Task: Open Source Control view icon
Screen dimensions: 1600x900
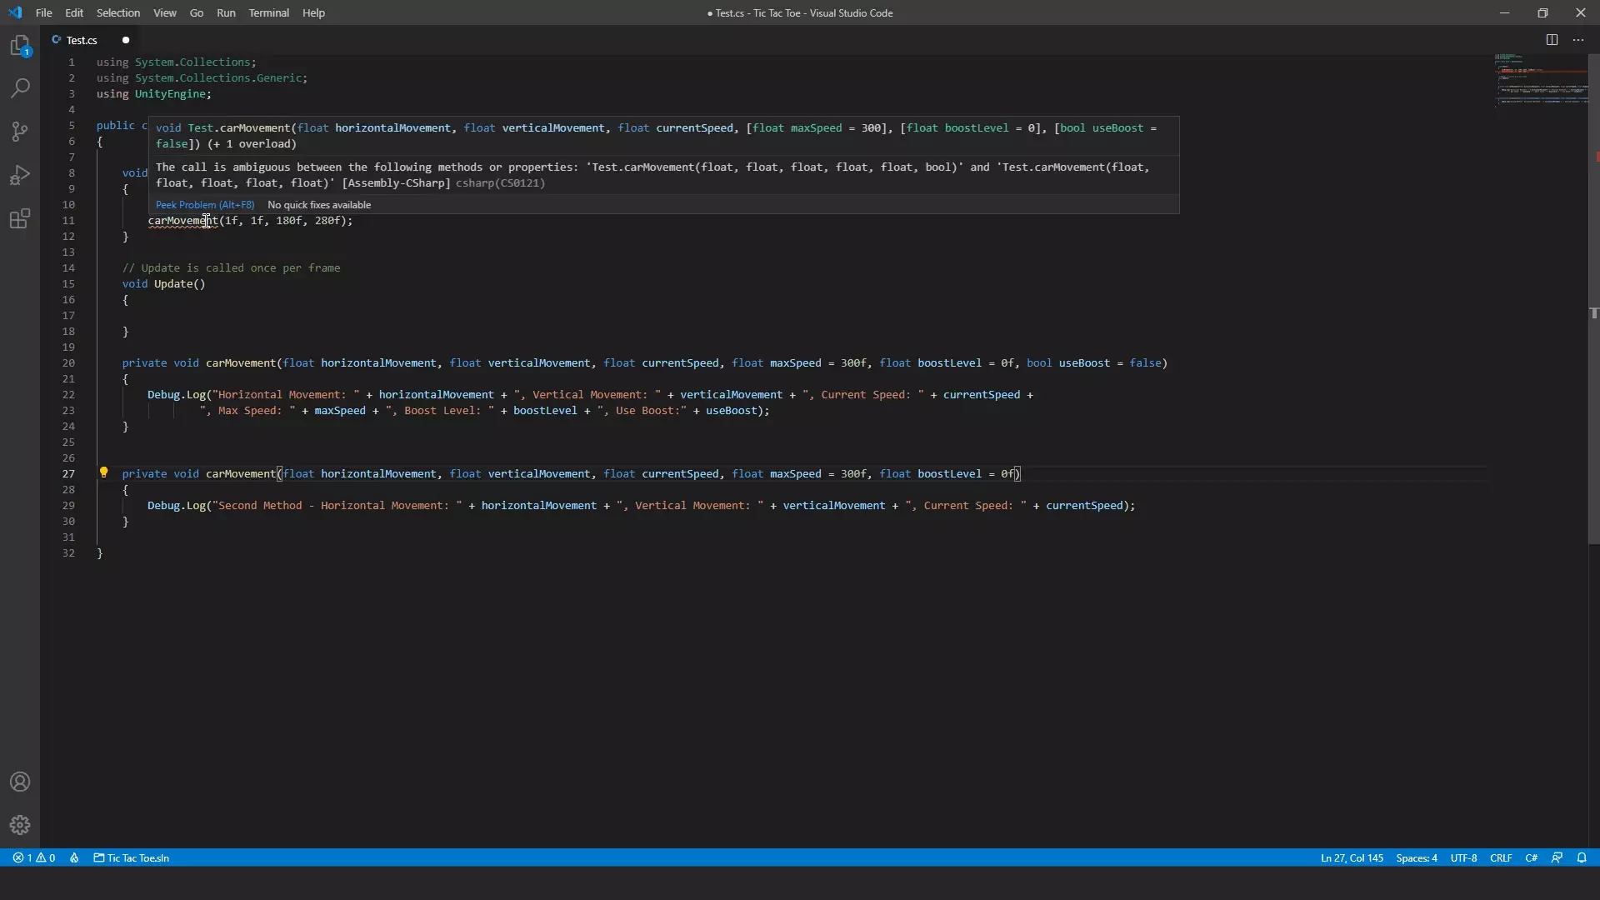Action: (x=20, y=132)
